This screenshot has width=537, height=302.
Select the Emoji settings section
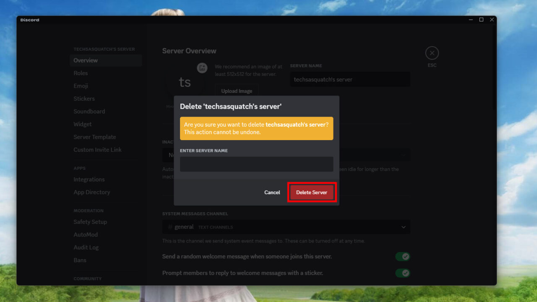tap(81, 86)
